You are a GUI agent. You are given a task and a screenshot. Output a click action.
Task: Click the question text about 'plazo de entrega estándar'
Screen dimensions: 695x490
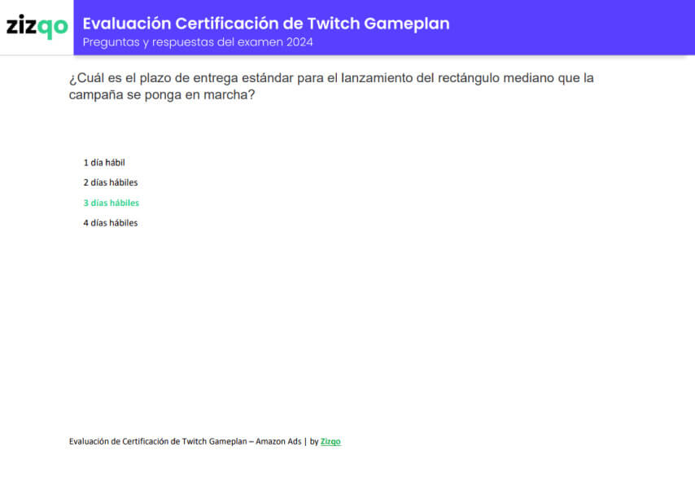point(331,86)
